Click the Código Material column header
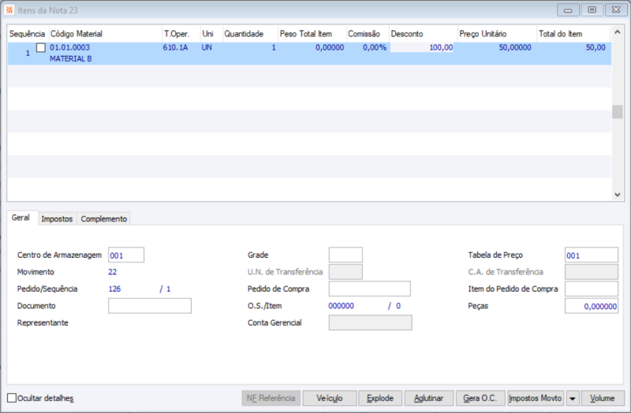This screenshot has height=413, width=631. 105,34
